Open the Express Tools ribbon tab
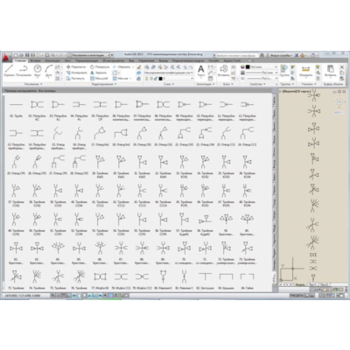 coord(232,60)
